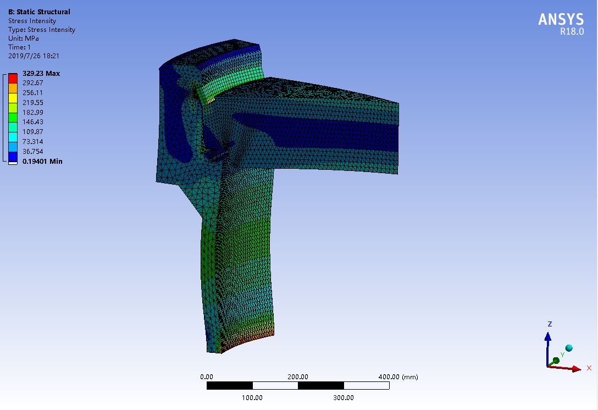This screenshot has width=598, height=410.
Task: Click the yellow legend color band
Action: [x=13, y=98]
